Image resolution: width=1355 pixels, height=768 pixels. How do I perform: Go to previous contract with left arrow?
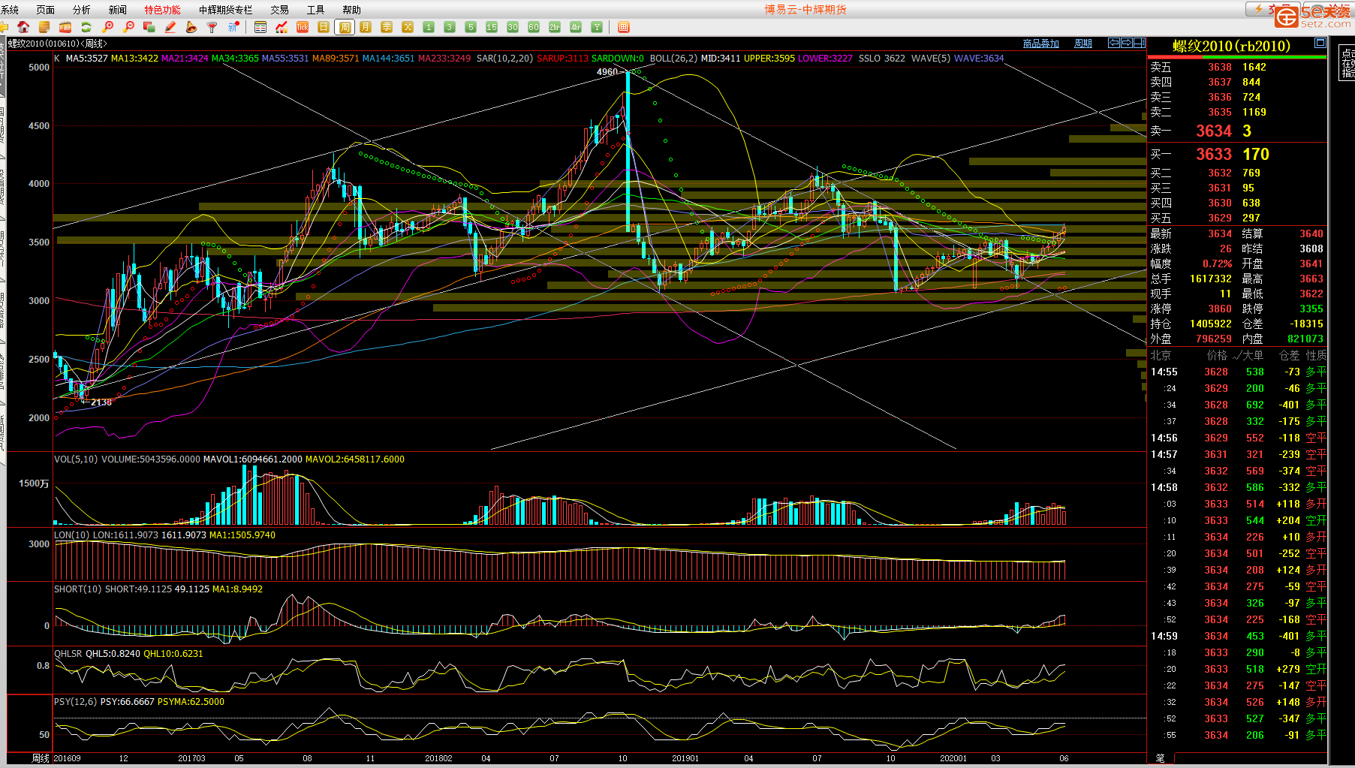[x=1114, y=43]
